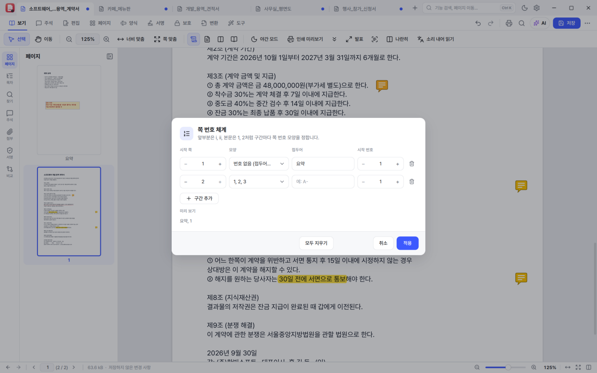Open settings gear in title bar

coord(537,8)
